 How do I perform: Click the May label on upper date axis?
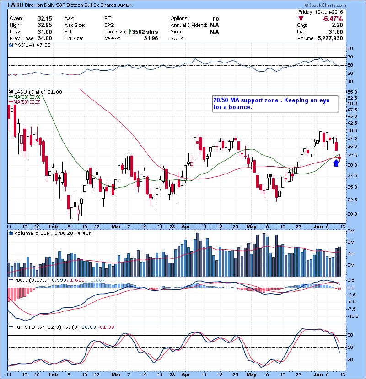coord(251,227)
